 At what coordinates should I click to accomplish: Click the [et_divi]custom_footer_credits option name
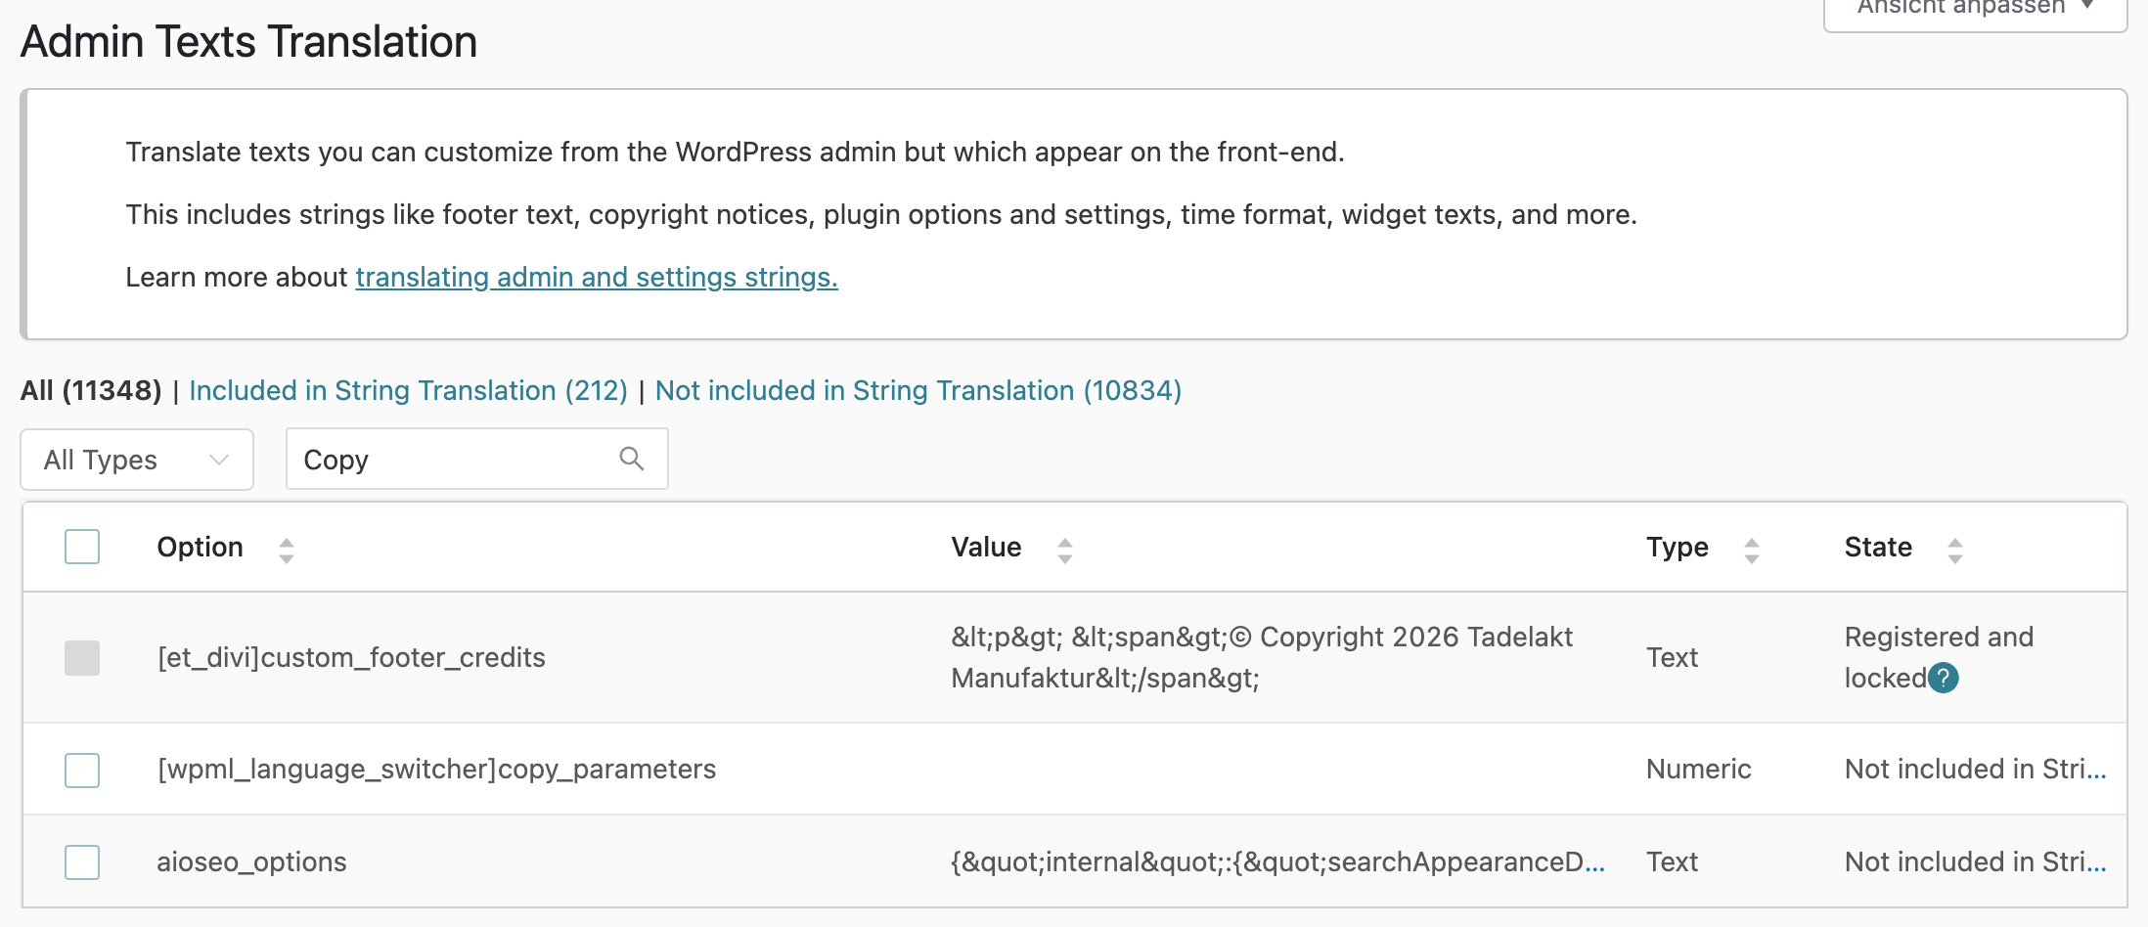tap(351, 657)
